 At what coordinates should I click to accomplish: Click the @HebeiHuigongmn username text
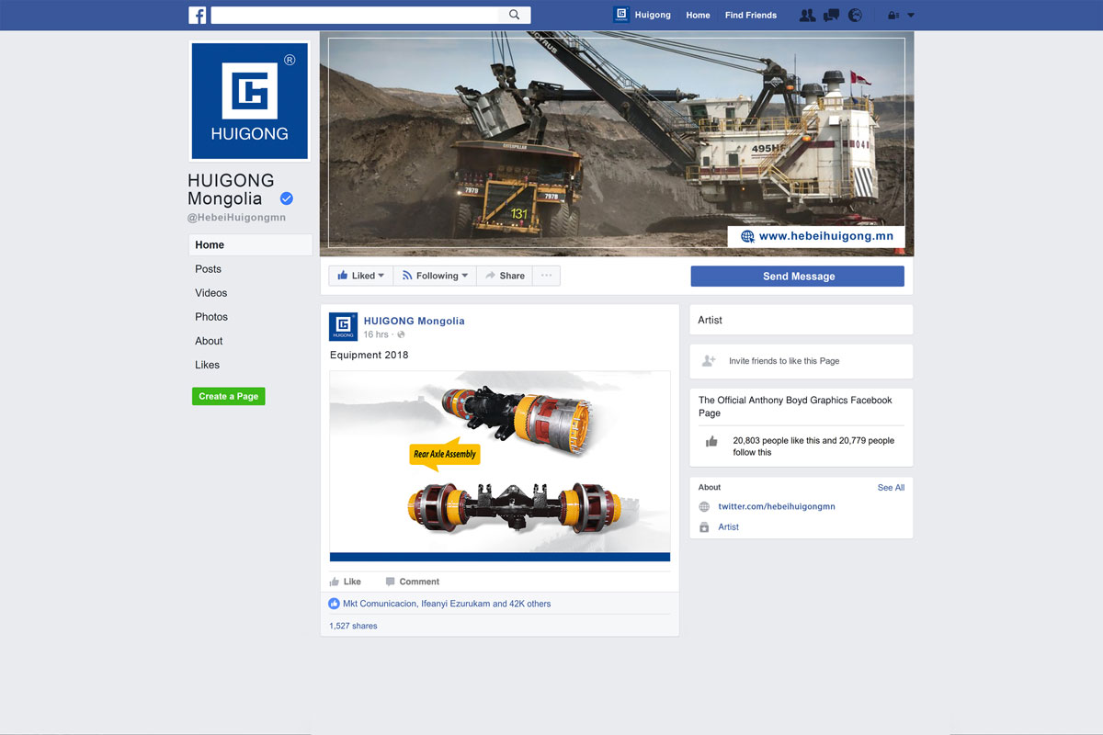tap(237, 218)
